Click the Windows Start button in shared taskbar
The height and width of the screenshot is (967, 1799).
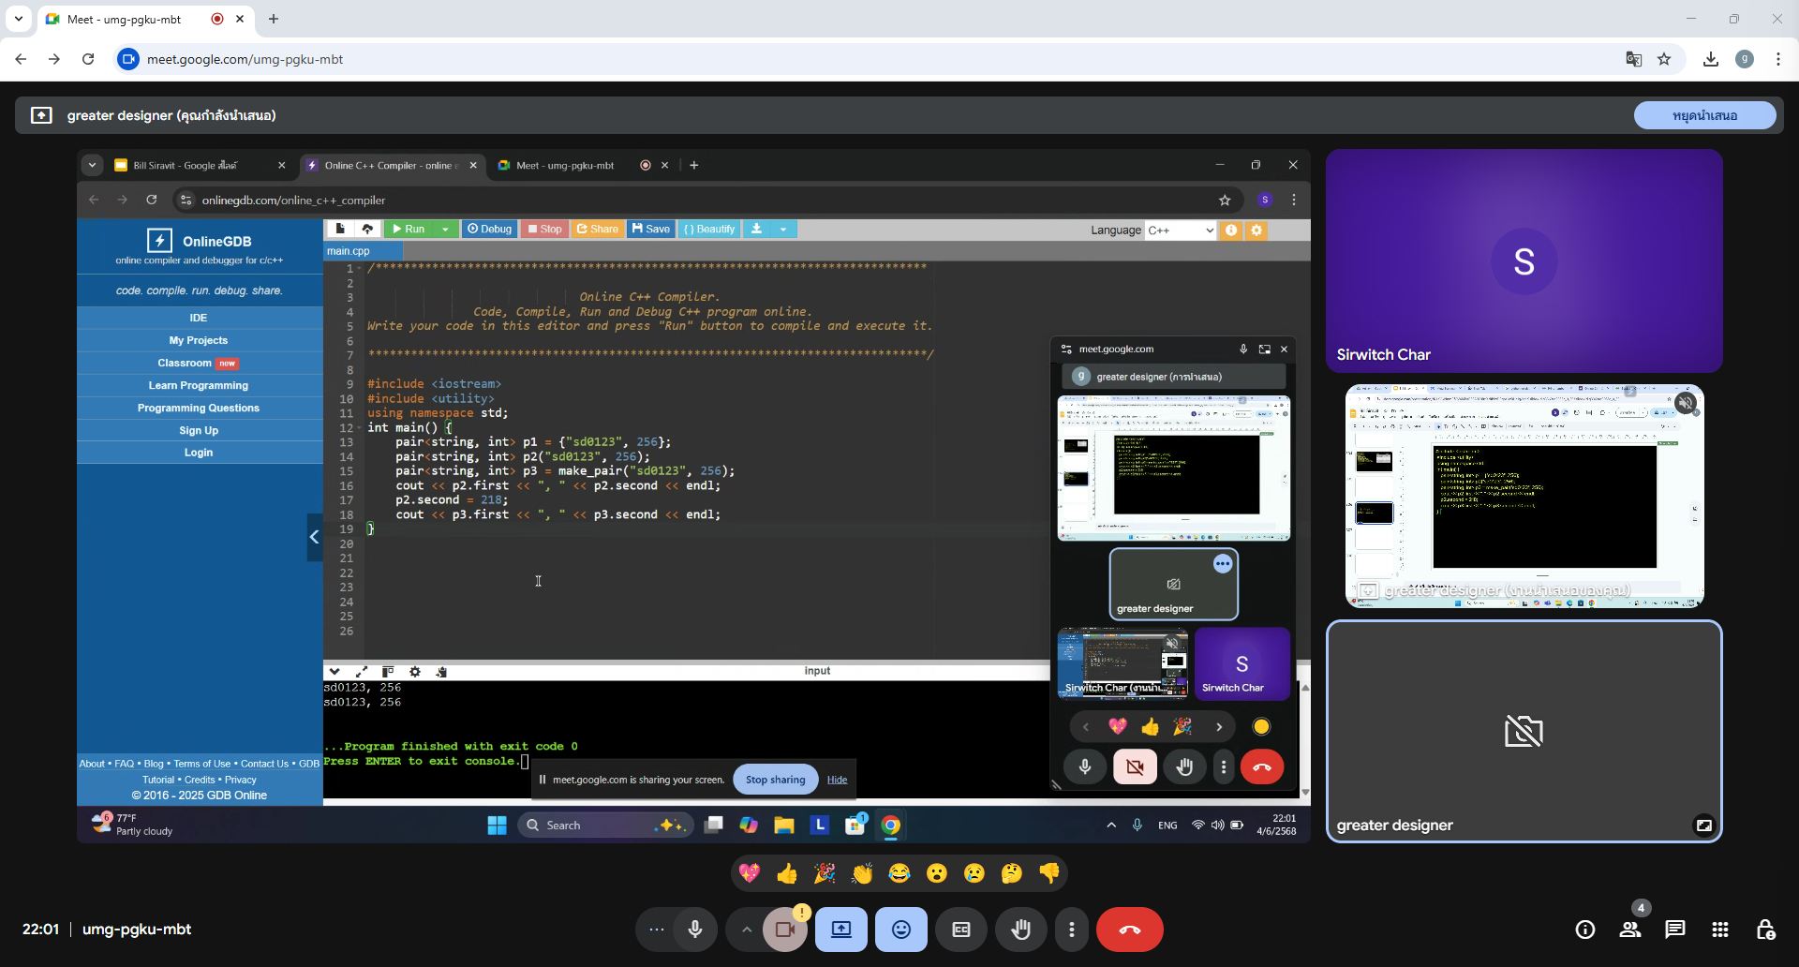click(498, 826)
